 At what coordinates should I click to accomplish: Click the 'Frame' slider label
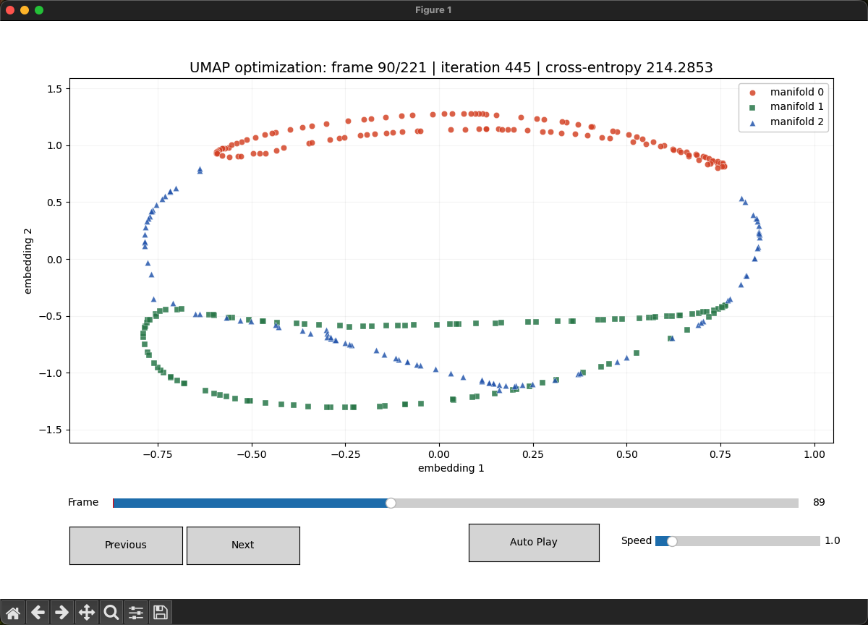click(83, 502)
